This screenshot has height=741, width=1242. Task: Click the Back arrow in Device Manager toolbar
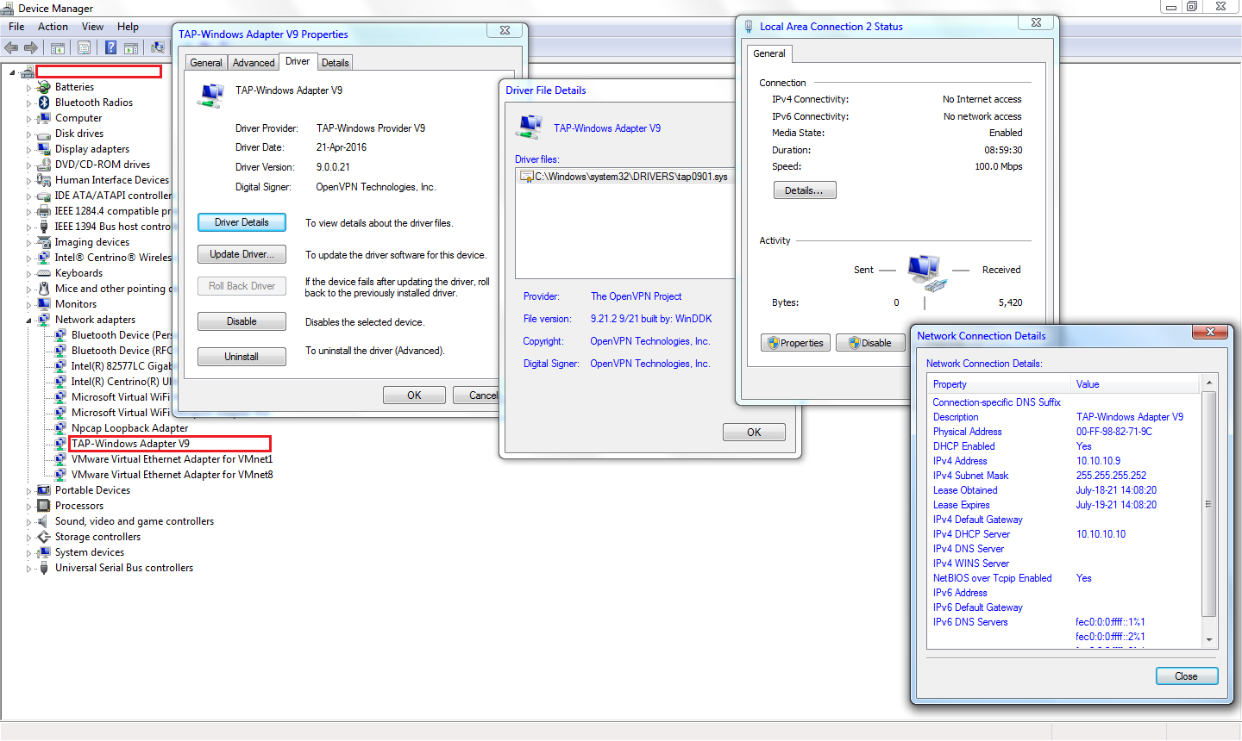click(11, 48)
